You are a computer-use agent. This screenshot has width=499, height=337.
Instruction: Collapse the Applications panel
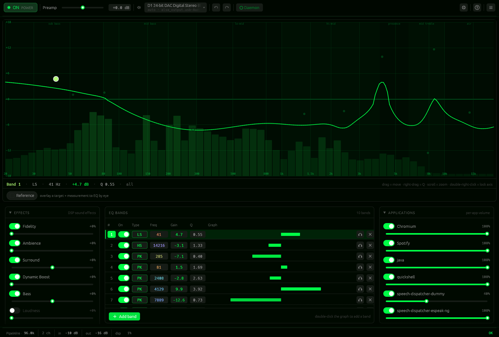385,212
